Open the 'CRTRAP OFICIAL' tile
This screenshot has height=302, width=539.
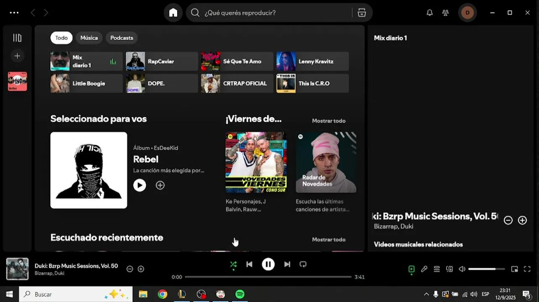pyautogui.click(x=237, y=83)
